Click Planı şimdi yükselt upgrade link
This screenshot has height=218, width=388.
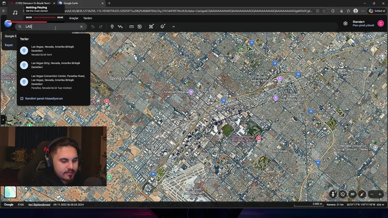pos(363,25)
